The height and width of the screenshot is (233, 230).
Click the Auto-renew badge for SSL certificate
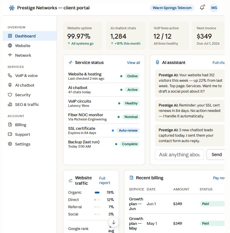pyautogui.click(x=128, y=130)
